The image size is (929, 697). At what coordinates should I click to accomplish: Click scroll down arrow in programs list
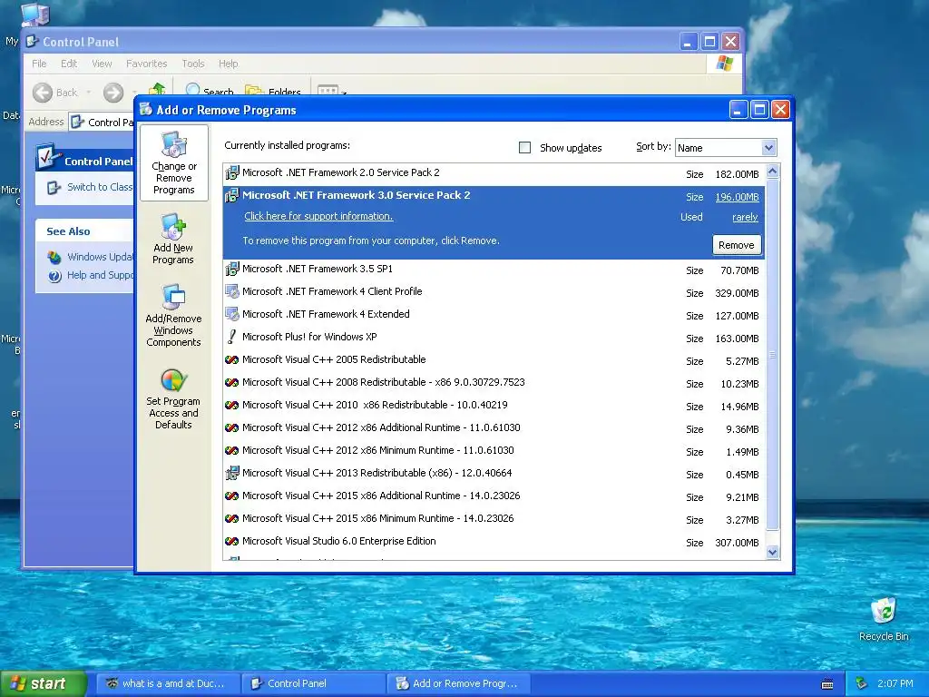point(772,552)
